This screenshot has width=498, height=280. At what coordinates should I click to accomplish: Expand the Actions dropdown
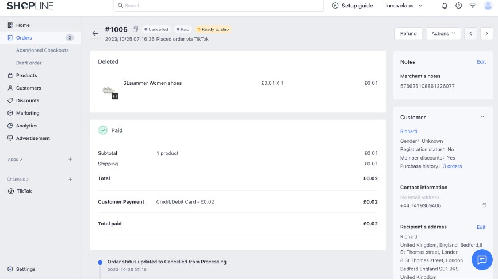click(443, 33)
